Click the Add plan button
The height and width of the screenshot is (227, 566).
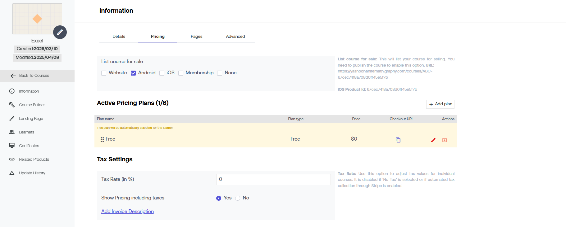pos(440,104)
